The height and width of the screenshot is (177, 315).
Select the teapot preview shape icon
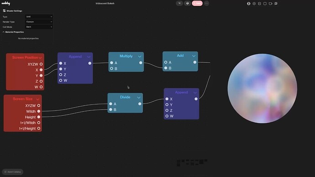(270, 3)
